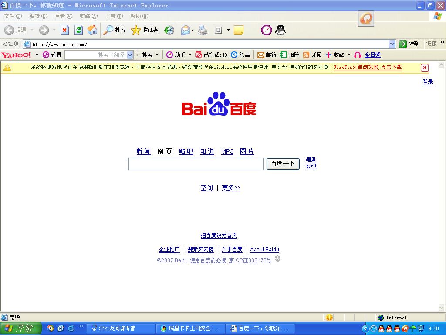Screen dimensions: 446x335
Task: Refresh the page with green arrows icon
Action: [78, 30]
